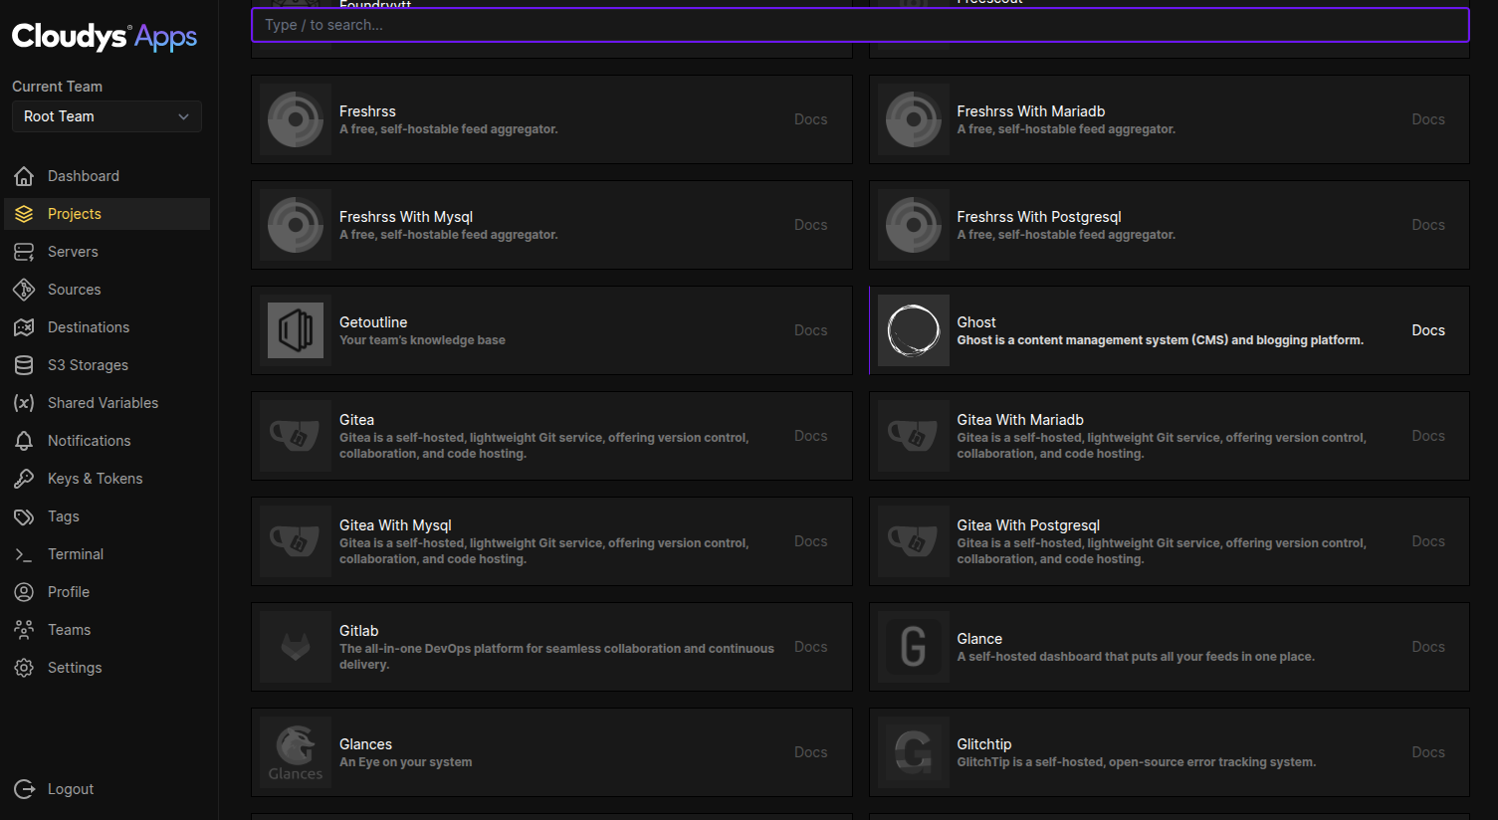
Task: Click the Tags icon in sidebar
Action: tap(24, 516)
